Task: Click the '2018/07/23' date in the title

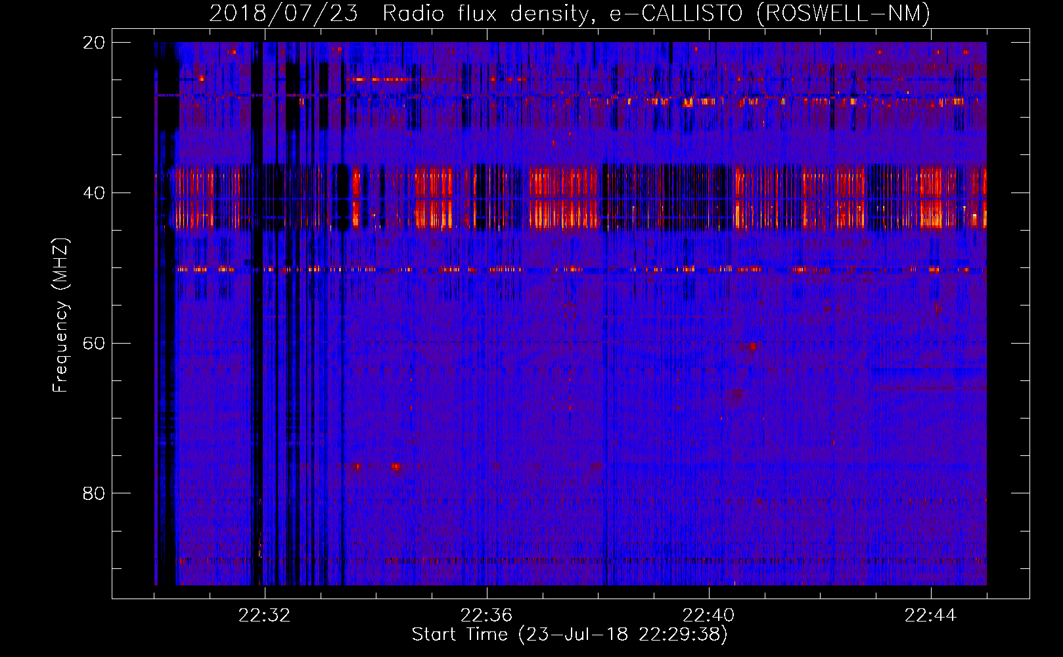Action: [x=284, y=13]
